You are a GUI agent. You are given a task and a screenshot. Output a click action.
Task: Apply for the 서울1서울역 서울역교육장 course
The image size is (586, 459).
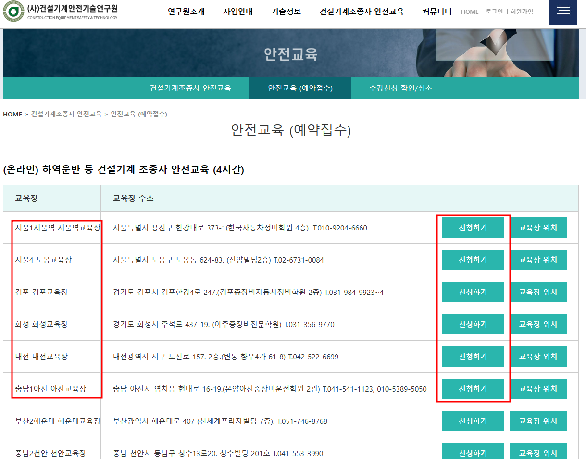pos(473,228)
